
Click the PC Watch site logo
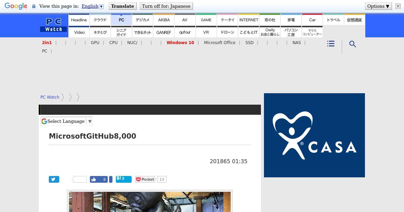(x=54, y=25)
